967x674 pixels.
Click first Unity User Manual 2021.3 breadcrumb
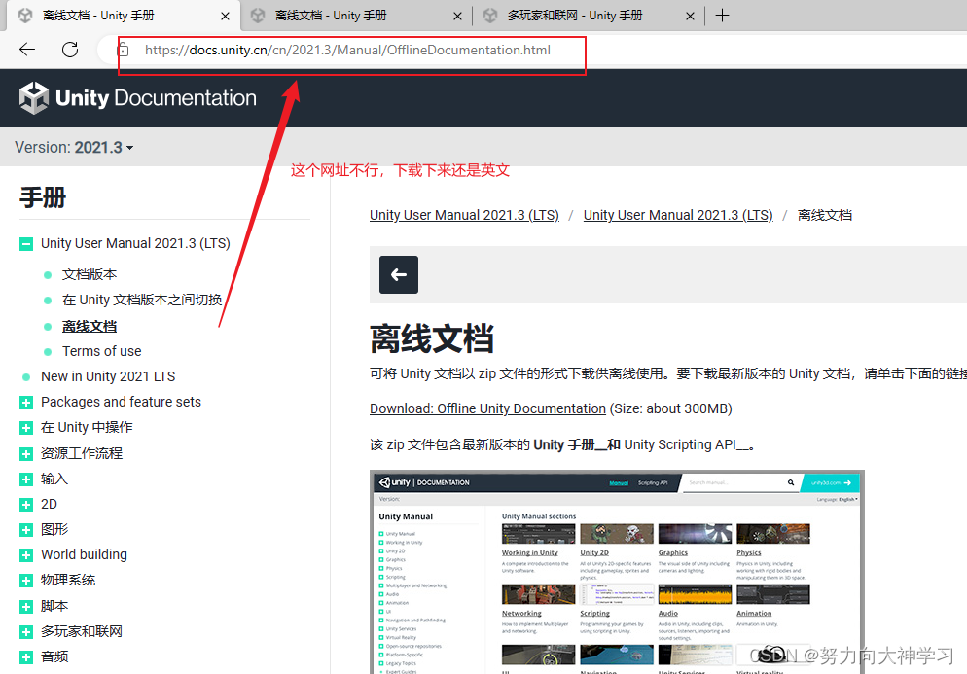464,215
